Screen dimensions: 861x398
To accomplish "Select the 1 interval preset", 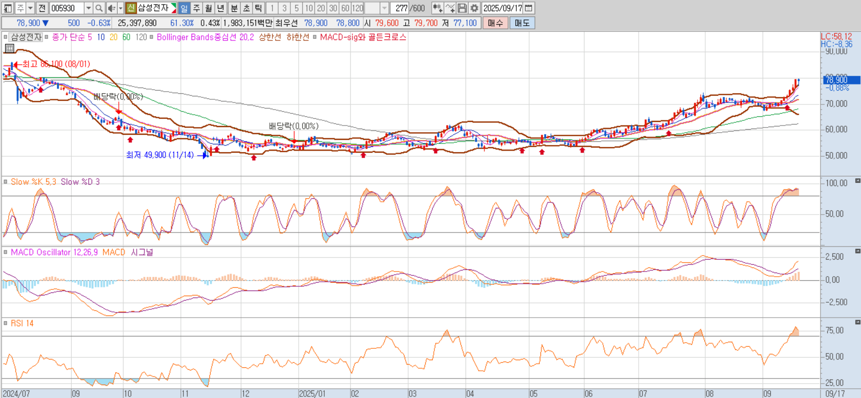I will (x=272, y=8).
